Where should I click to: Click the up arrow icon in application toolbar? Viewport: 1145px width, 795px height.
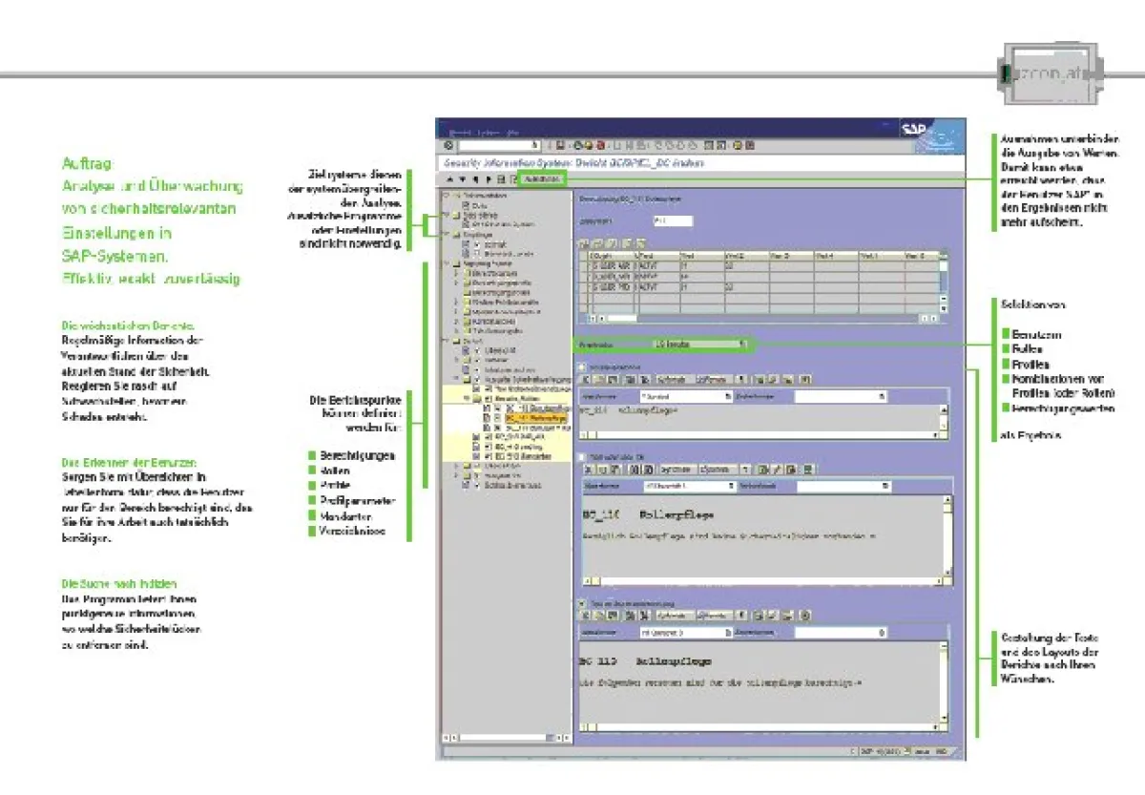(x=449, y=178)
